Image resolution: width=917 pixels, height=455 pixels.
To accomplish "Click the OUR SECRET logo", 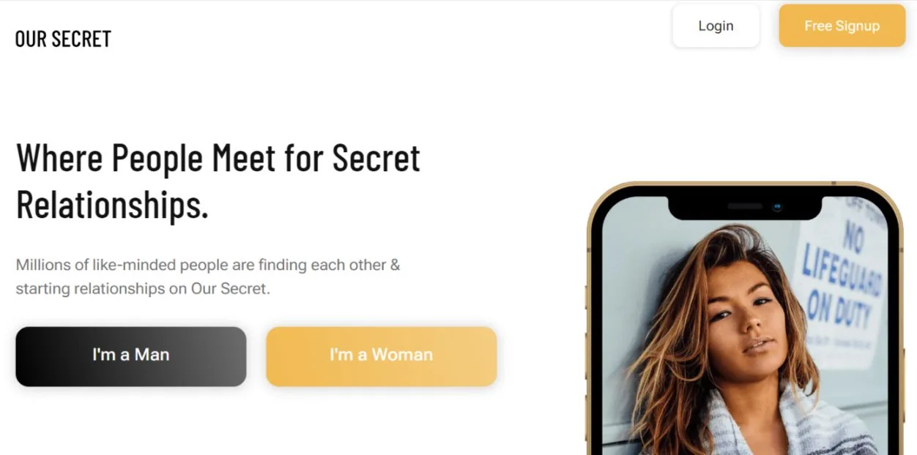I will tap(63, 39).
